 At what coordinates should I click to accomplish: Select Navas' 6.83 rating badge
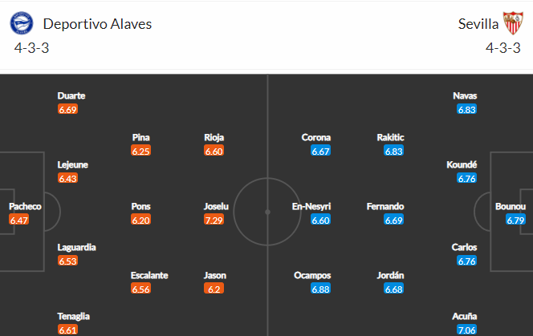466,109
